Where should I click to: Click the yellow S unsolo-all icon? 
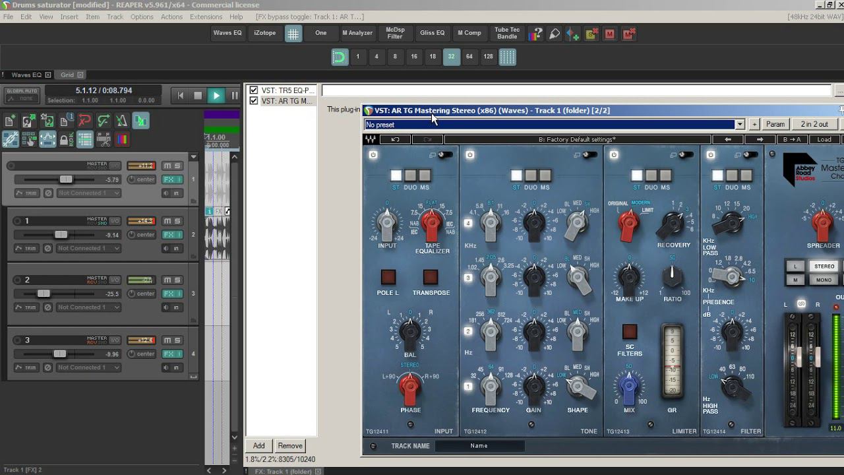coord(591,34)
